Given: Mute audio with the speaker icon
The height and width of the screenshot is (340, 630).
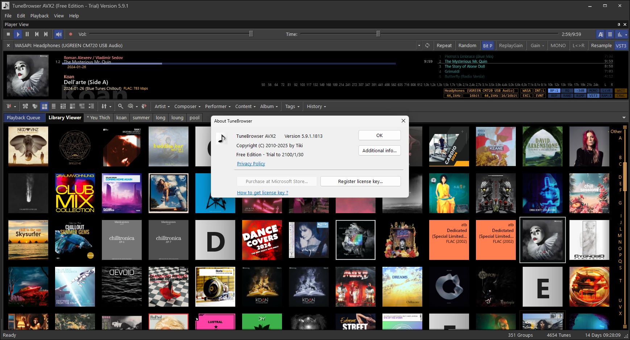Looking at the screenshot, I should [58, 34].
